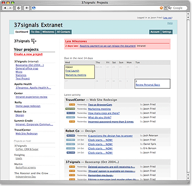The width and height of the screenshot is (192, 186).
Task: Click the comment badge beside What do you think
Action: point(71,117)
